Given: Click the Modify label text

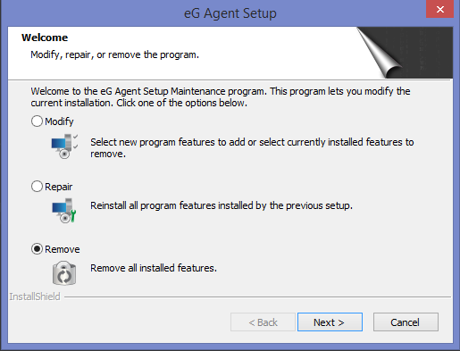Looking at the screenshot, I should pos(59,121).
